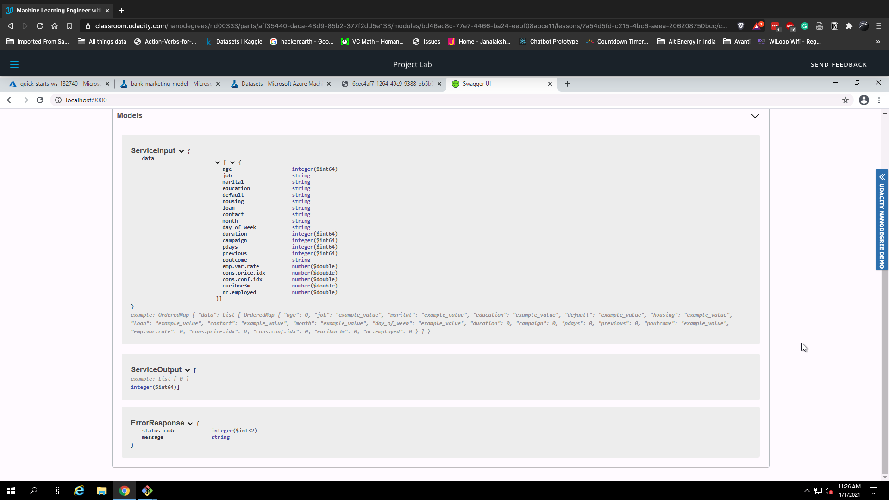
Task: Click inner browser back arrow
Action: (x=10, y=100)
